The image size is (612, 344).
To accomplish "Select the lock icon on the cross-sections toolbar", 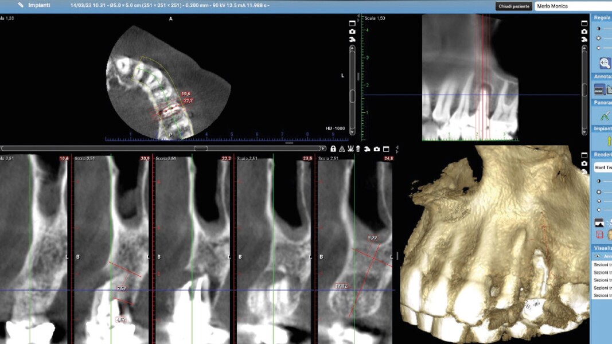I will pos(333,149).
